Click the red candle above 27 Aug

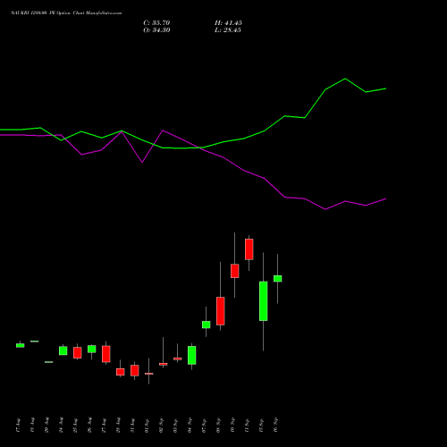[106, 354]
